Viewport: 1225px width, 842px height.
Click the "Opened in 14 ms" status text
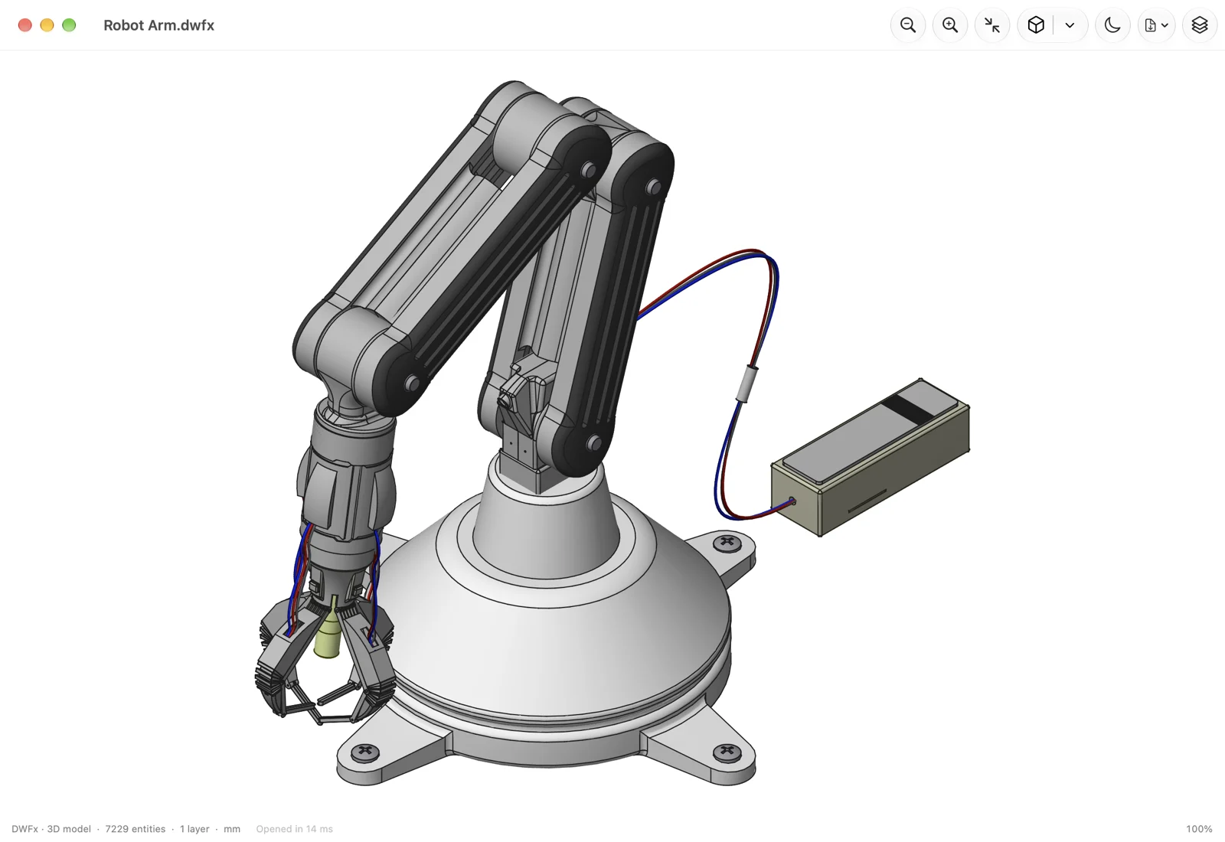(295, 829)
